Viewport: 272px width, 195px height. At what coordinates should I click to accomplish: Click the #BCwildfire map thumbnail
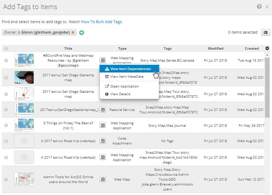[x=24, y=60]
